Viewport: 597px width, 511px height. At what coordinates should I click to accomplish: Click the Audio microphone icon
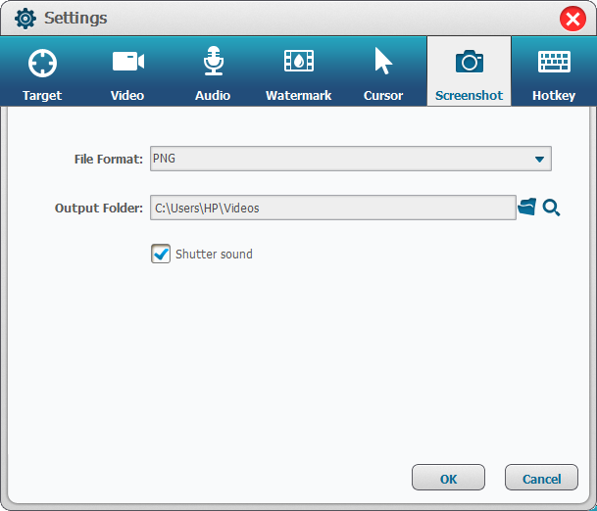[213, 63]
